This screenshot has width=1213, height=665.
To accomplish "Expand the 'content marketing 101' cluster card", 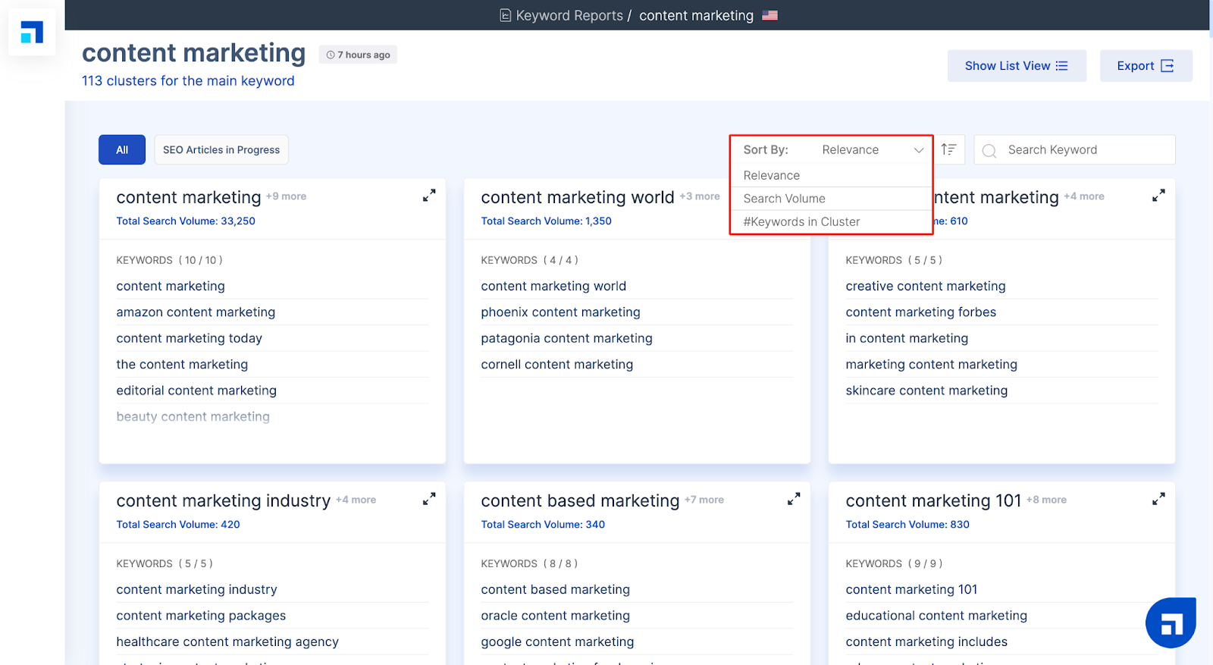I will click(x=1158, y=499).
